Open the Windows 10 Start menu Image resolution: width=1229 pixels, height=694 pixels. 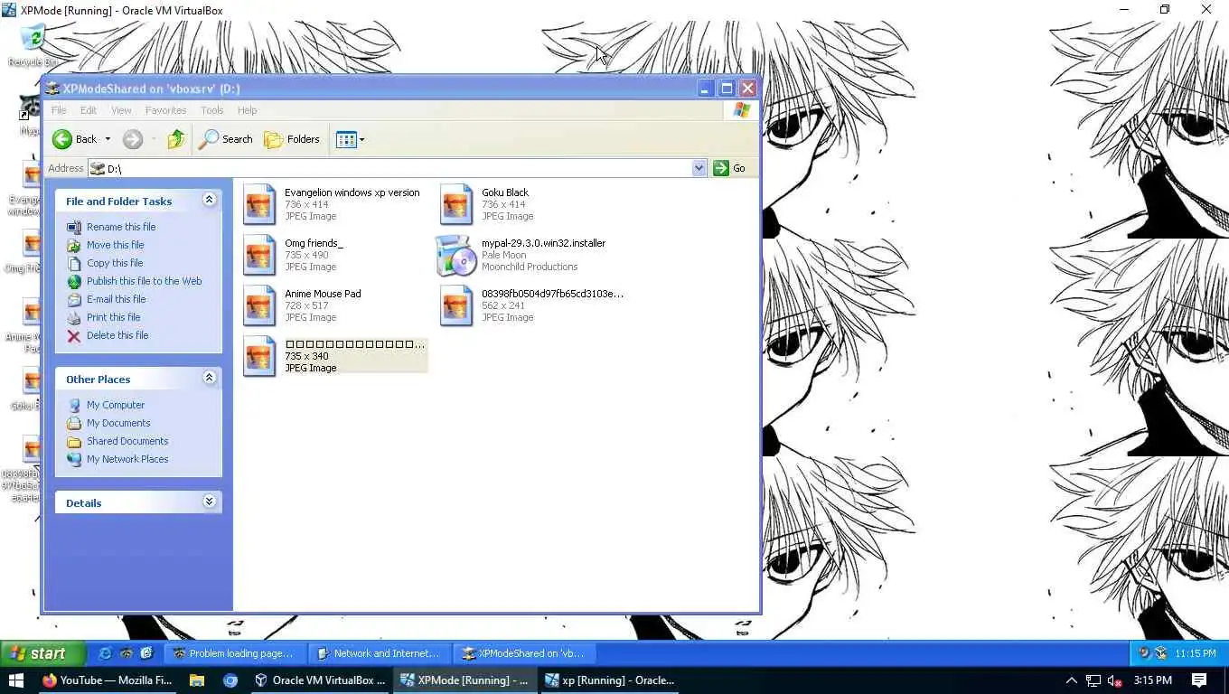[x=15, y=680]
